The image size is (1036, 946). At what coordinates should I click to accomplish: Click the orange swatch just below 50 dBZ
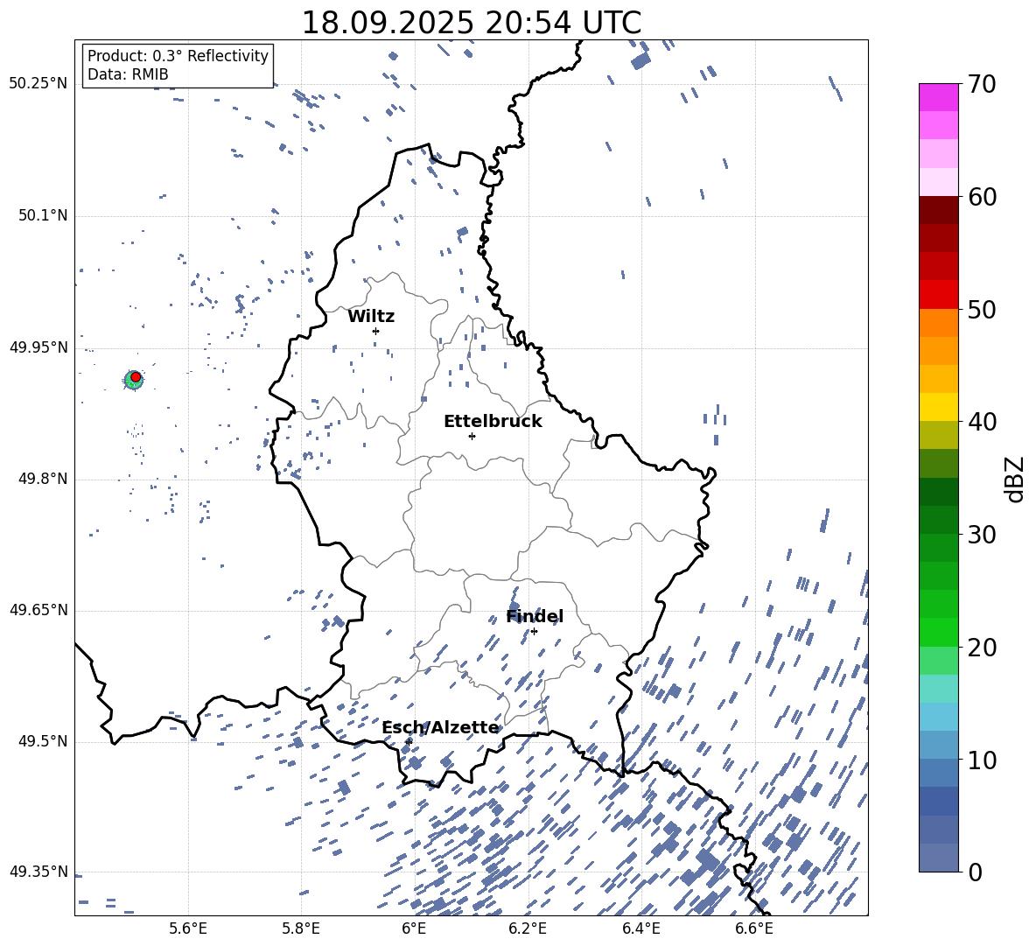point(938,322)
